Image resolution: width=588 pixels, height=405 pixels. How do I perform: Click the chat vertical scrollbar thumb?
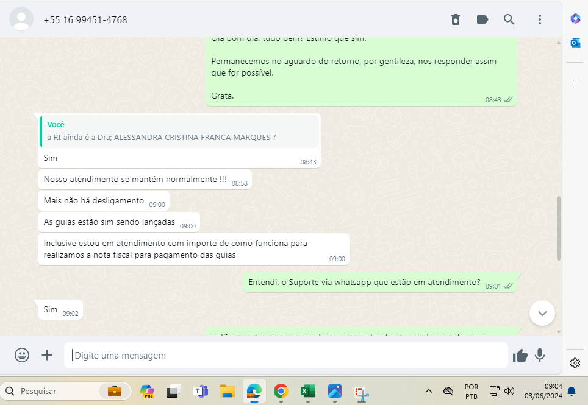559,228
